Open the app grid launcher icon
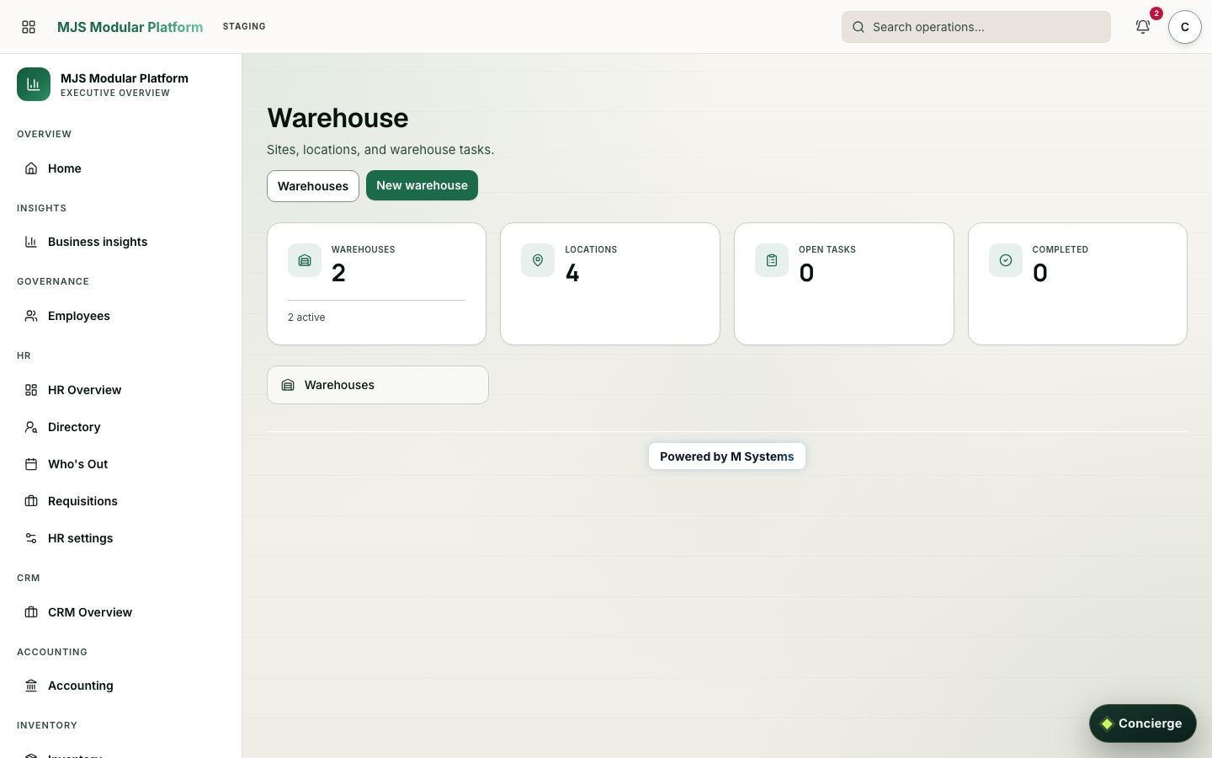 tap(29, 27)
